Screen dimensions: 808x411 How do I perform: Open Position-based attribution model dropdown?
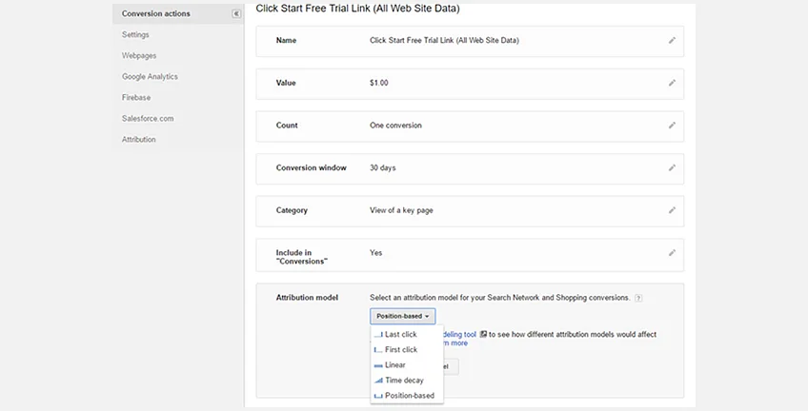coord(403,316)
